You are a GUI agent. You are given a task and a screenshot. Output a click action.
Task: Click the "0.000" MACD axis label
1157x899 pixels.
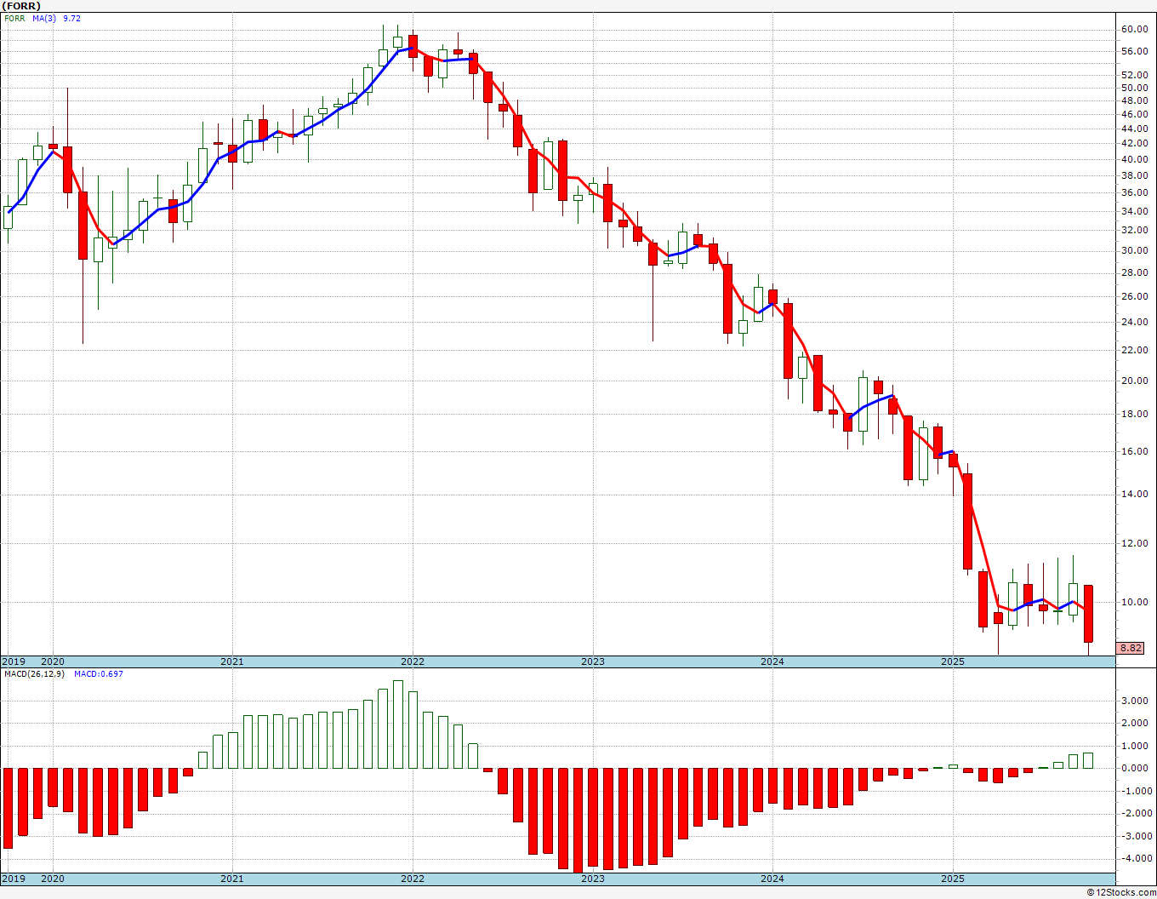(x=1136, y=768)
